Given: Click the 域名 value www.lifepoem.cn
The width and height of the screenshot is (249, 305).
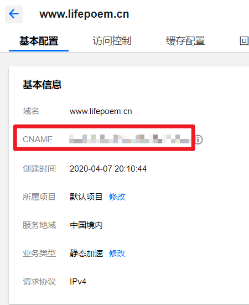Looking at the screenshot, I should pos(101,111).
